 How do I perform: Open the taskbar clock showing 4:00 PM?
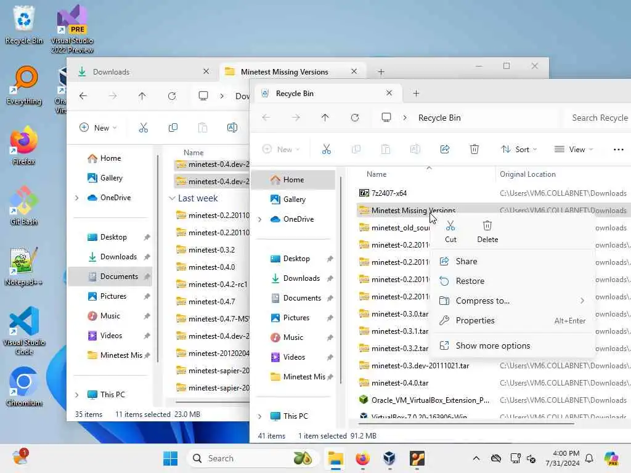(563, 458)
